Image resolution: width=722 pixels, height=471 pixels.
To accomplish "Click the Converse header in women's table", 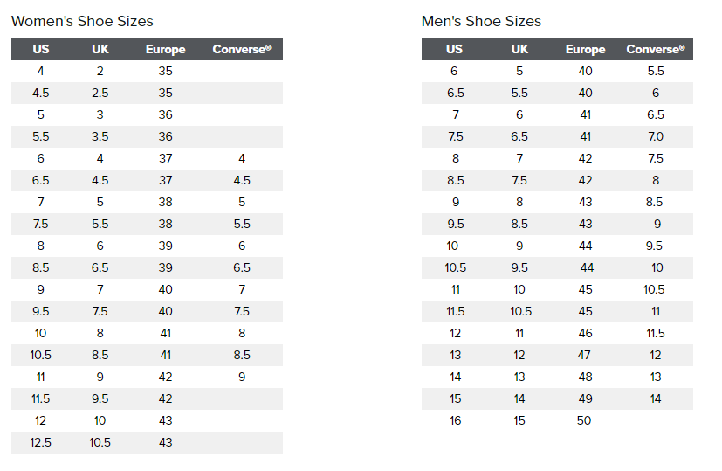I will point(242,49).
